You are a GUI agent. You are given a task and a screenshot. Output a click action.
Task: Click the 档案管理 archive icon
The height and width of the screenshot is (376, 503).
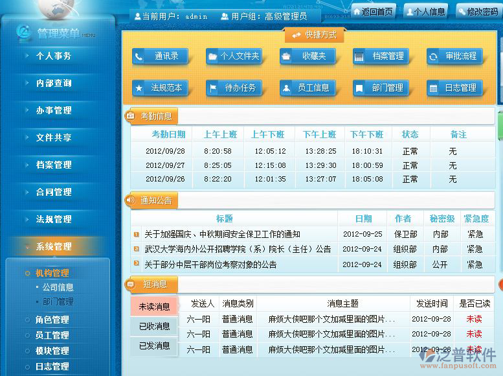(x=359, y=57)
